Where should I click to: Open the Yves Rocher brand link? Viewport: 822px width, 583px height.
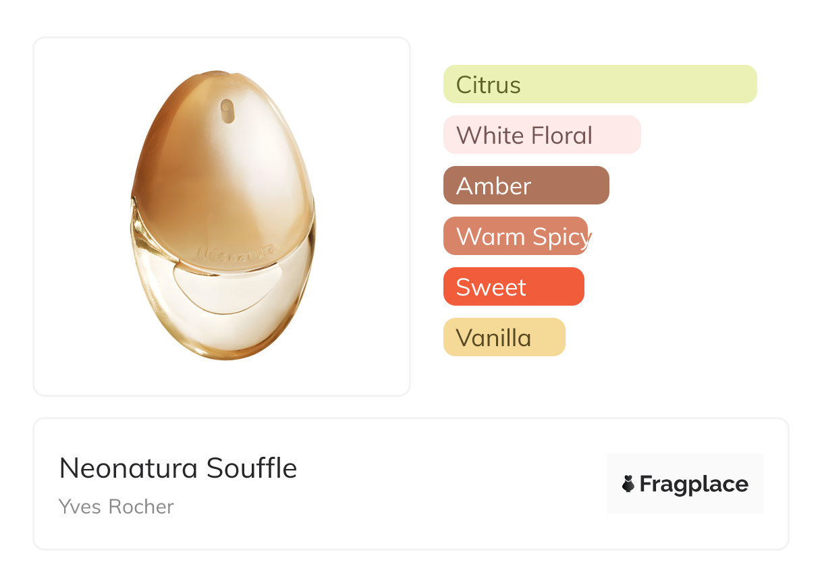point(116,507)
